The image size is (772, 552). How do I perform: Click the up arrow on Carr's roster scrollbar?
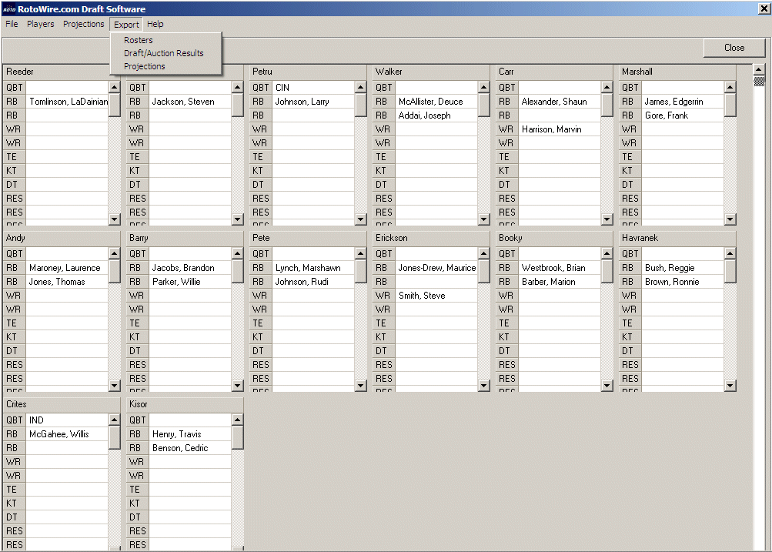(607, 87)
